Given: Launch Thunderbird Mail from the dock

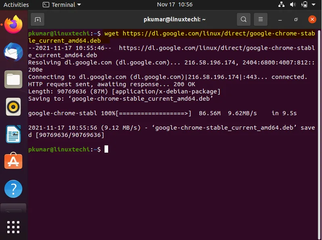Looking at the screenshot, I should pos(13,52).
